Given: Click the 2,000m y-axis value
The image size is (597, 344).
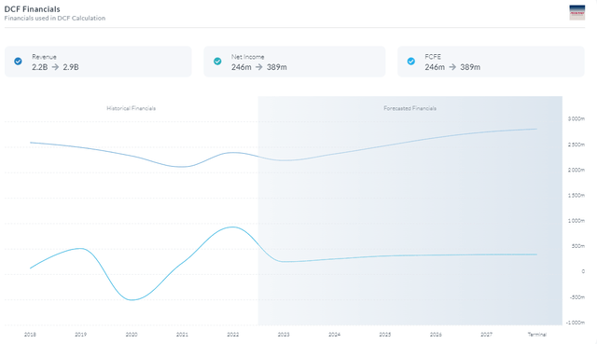Looking at the screenshot, I should coord(576,170).
